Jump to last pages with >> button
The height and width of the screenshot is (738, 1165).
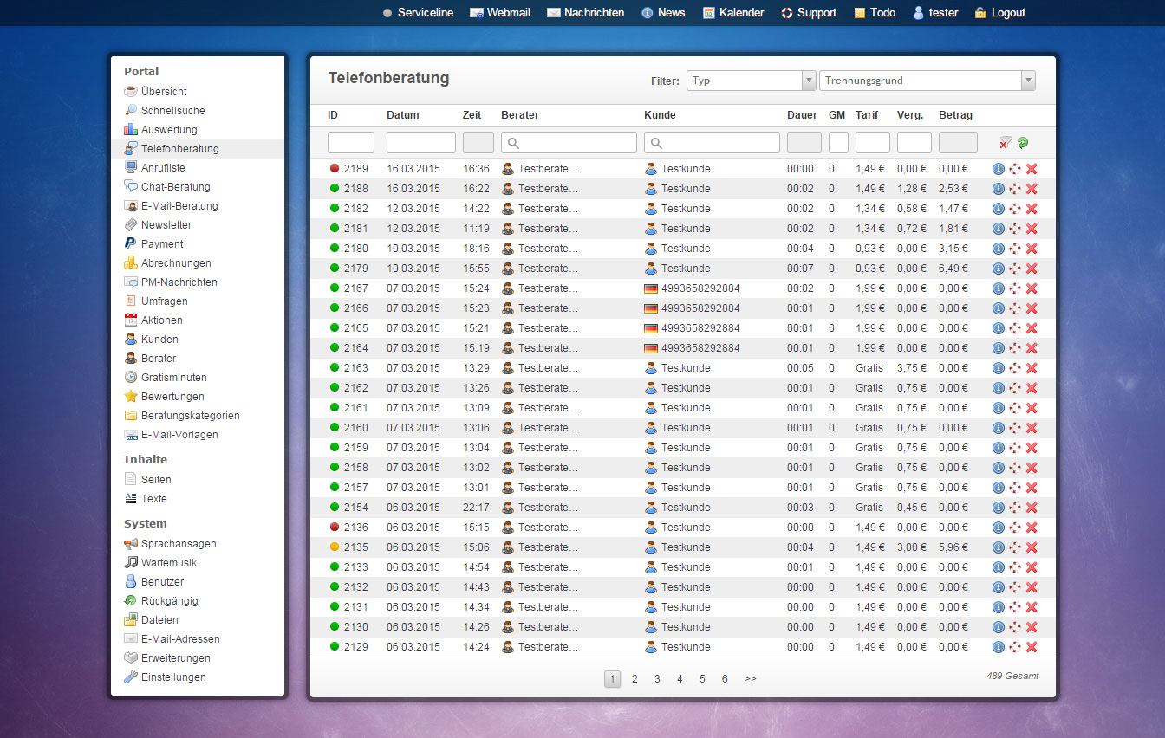pyautogui.click(x=751, y=679)
